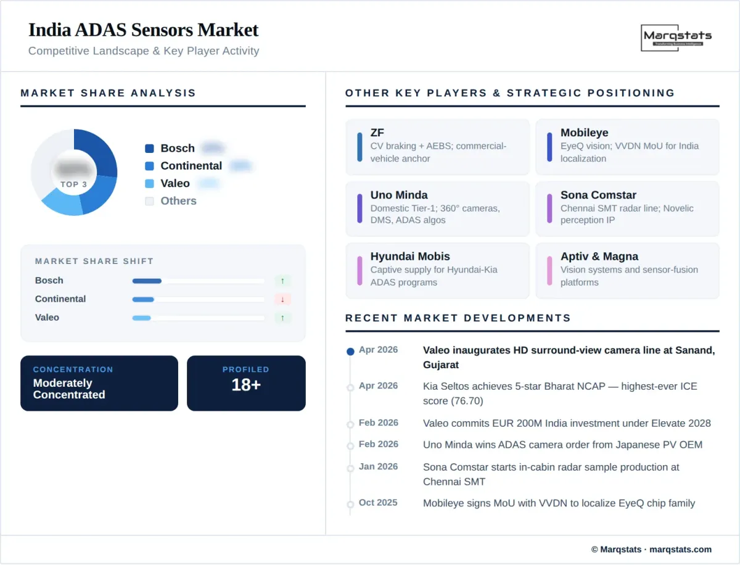
Task: Open the Mobileye player card
Action: (x=627, y=147)
